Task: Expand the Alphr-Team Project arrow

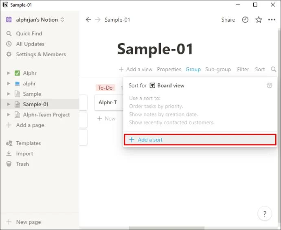Action: coord(9,115)
